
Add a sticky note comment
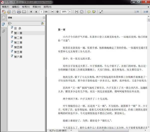point(89,12)
